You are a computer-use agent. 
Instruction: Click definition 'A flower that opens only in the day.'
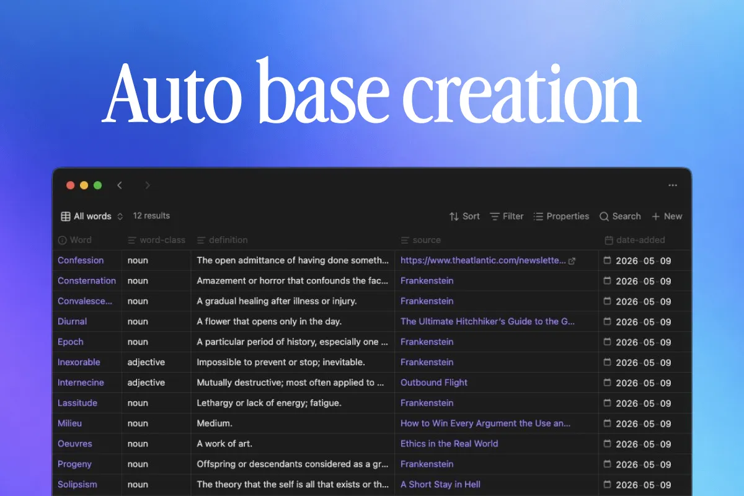[269, 322]
